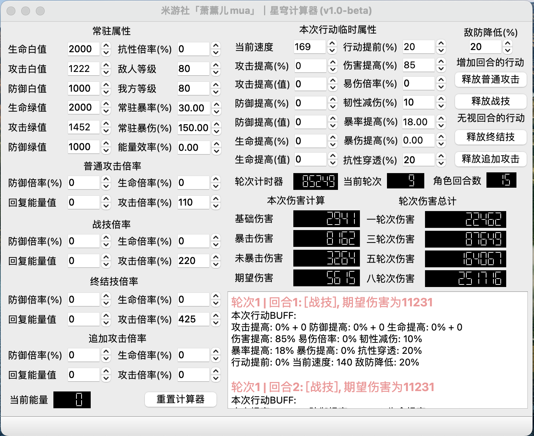Trigger 释放终结技 ultimate button
The image size is (534, 436).
(490, 137)
